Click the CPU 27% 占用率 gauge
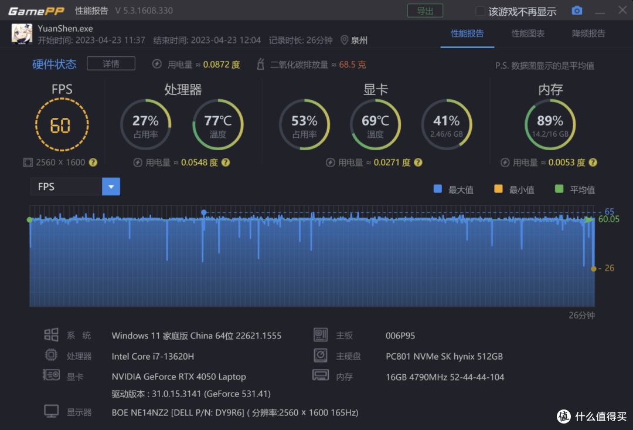Image resolution: width=633 pixels, height=430 pixels. [x=146, y=124]
